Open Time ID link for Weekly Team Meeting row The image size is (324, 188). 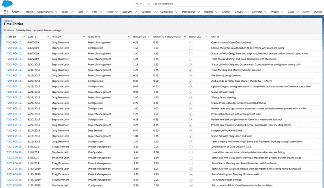[x=14, y=98]
